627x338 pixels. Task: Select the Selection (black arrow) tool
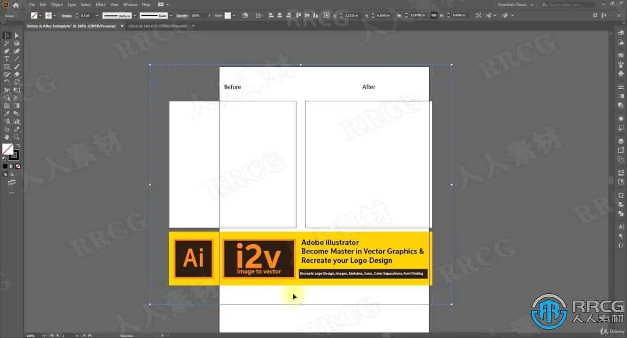pos(7,36)
